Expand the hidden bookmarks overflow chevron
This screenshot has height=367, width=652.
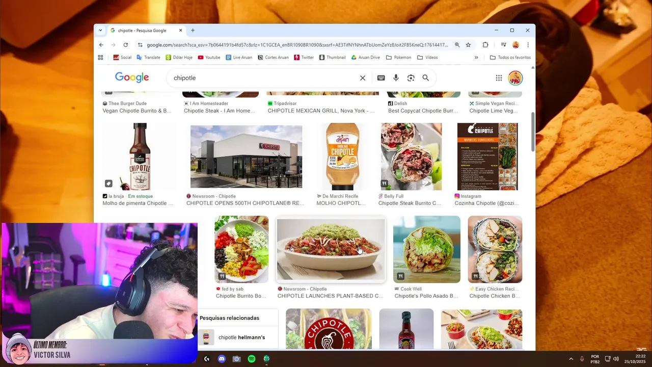476,58
